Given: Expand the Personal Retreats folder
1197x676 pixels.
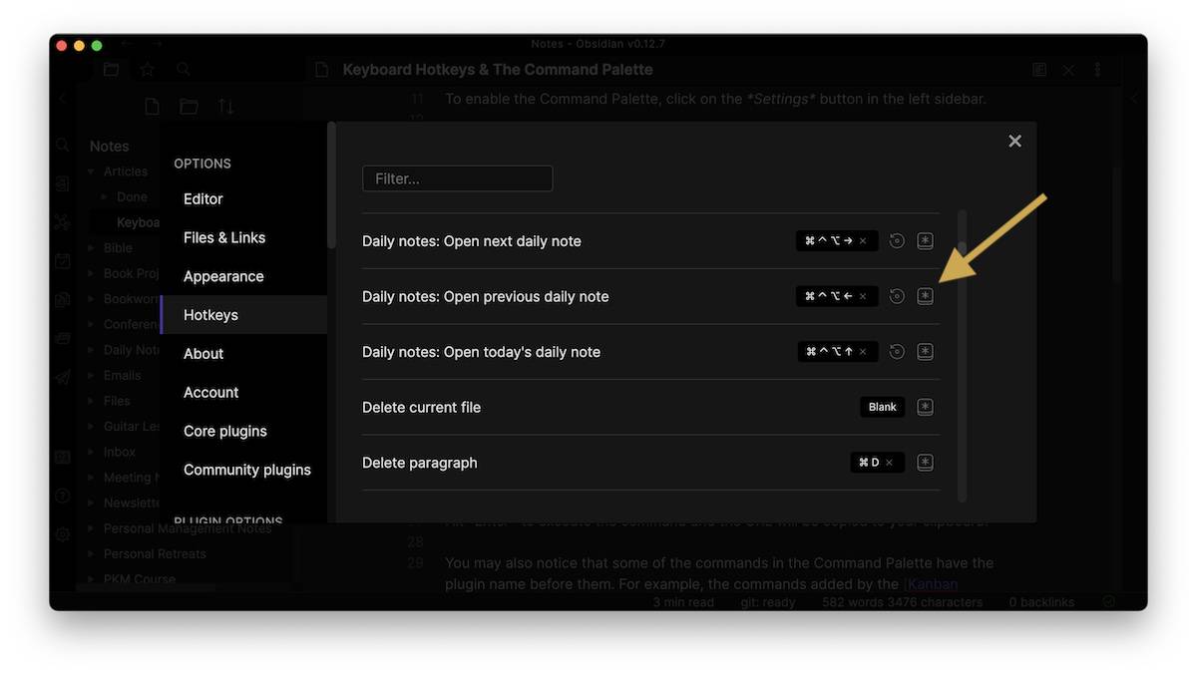Looking at the screenshot, I should coord(93,554).
